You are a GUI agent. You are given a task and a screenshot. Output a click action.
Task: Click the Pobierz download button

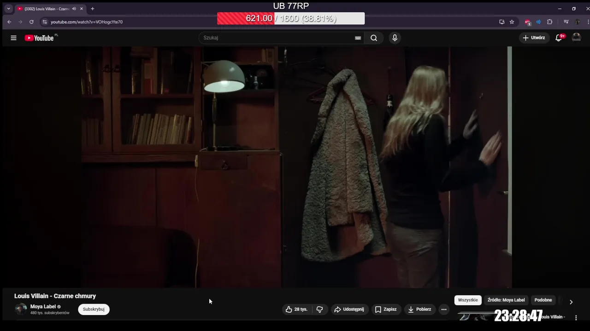coord(419,309)
